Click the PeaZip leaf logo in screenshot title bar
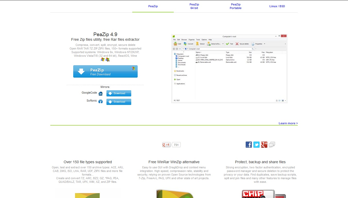Viewport: 348px width, 198px height. (174, 36)
